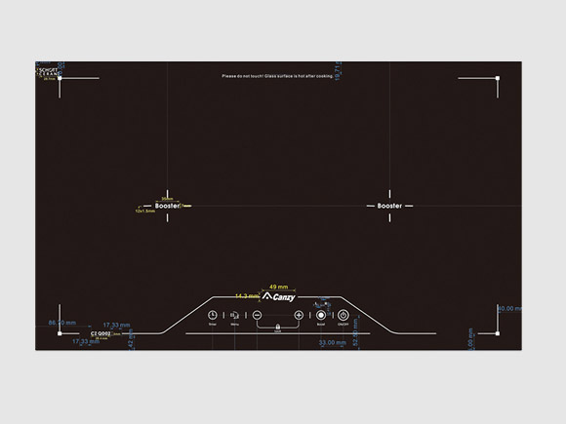The width and height of the screenshot is (566, 424).
Task: Click the bottom-left corner marker square
Action: tap(60, 333)
